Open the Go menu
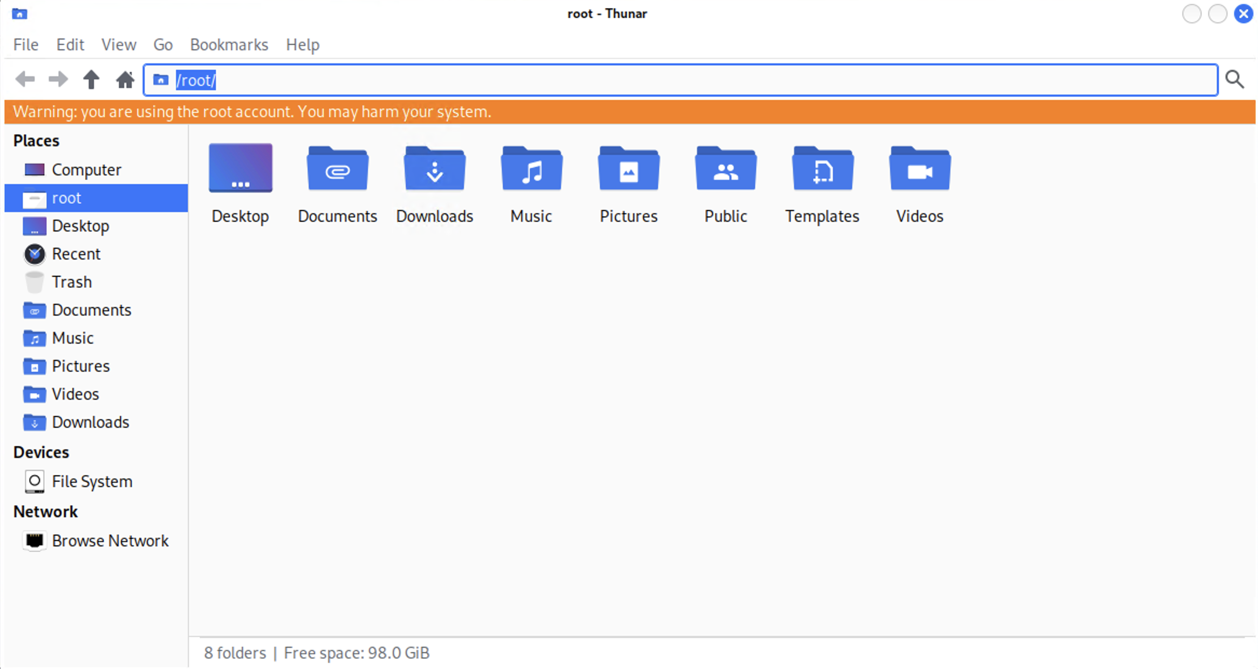 pos(163,45)
